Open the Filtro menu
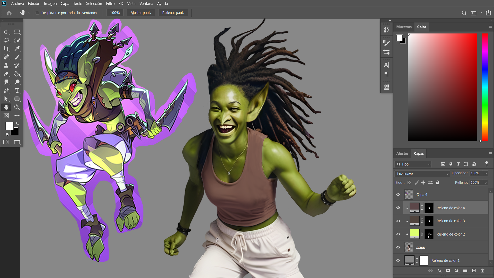 click(110, 4)
